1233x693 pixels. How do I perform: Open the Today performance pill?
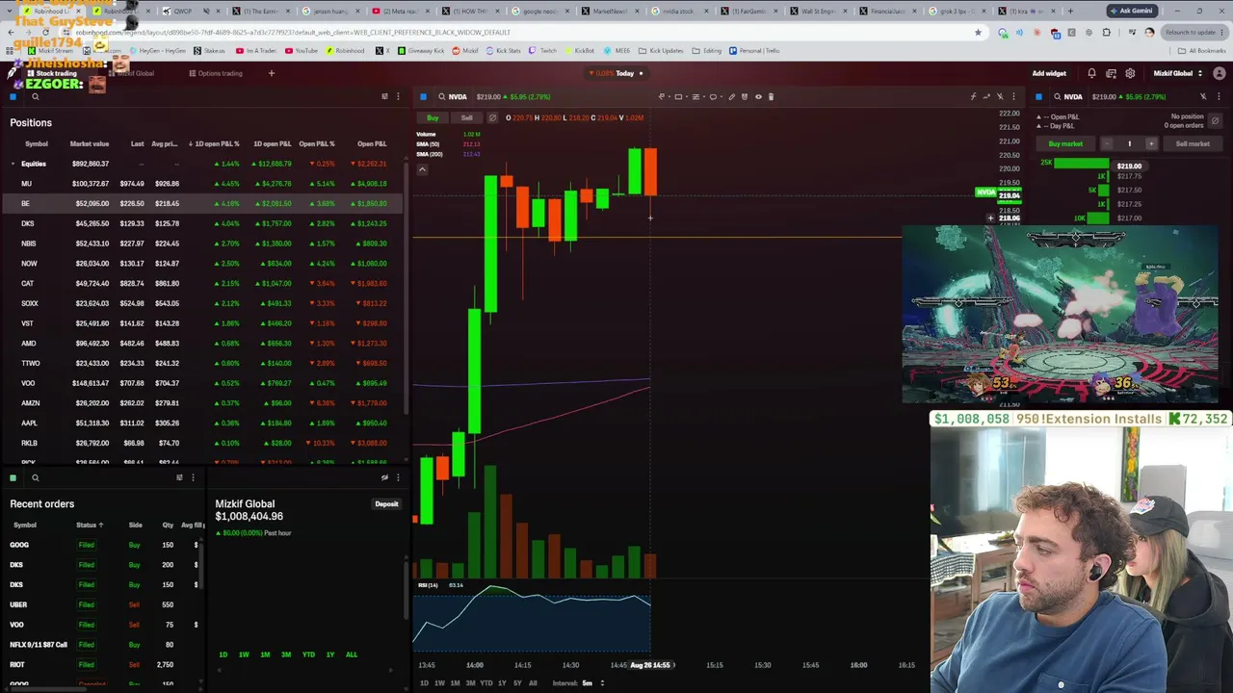(616, 73)
